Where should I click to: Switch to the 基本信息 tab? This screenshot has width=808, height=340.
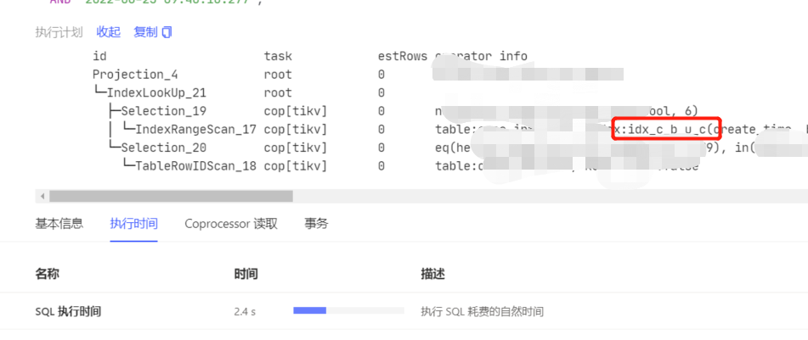click(x=59, y=224)
